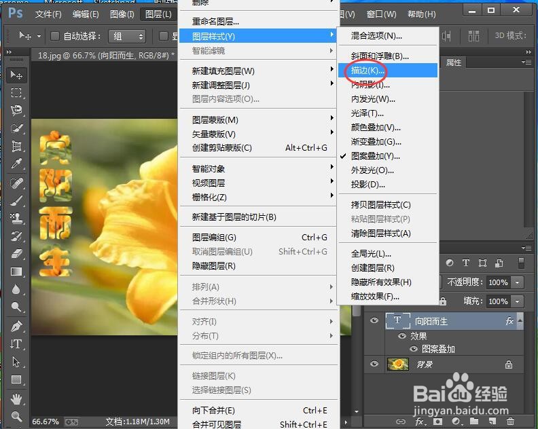Expand the 栅格化(Z) submenu

click(258, 197)
